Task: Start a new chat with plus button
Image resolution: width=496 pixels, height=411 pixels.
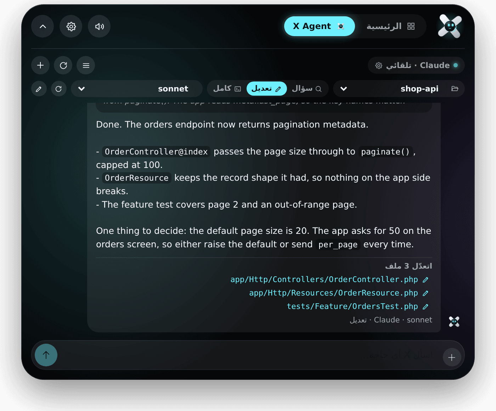Action: tap(40, 65)
